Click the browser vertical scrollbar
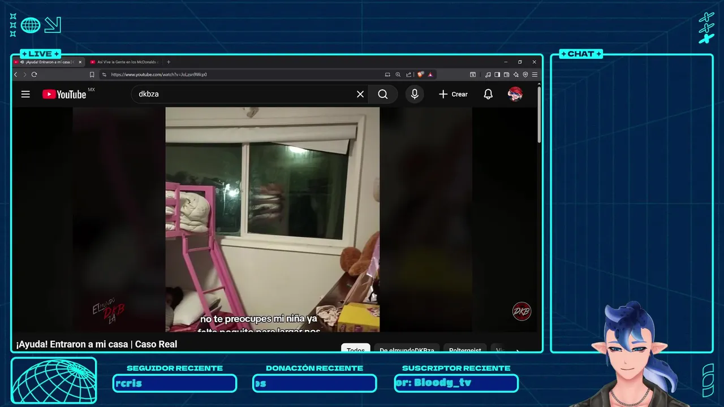The height and width of the screenshot is (407, 724). coord(539,116)
